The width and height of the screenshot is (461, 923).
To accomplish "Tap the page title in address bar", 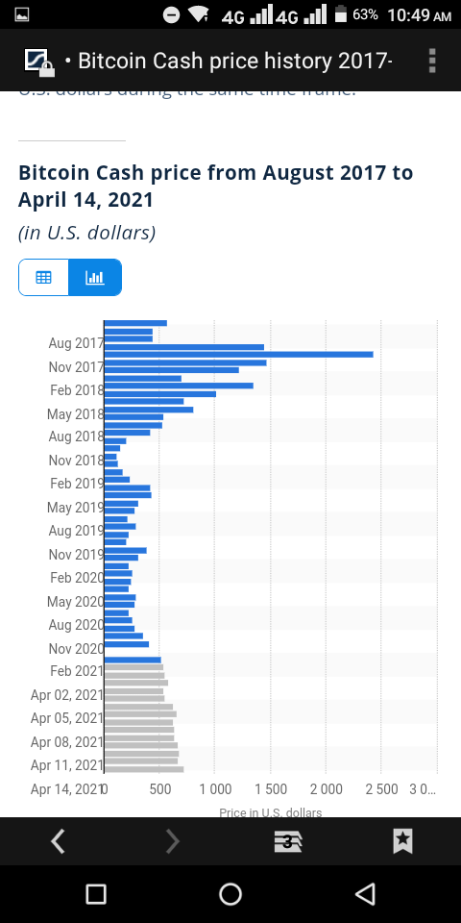I will (235, 61).
